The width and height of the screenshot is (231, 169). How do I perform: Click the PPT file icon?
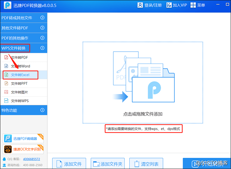(6, 83)
